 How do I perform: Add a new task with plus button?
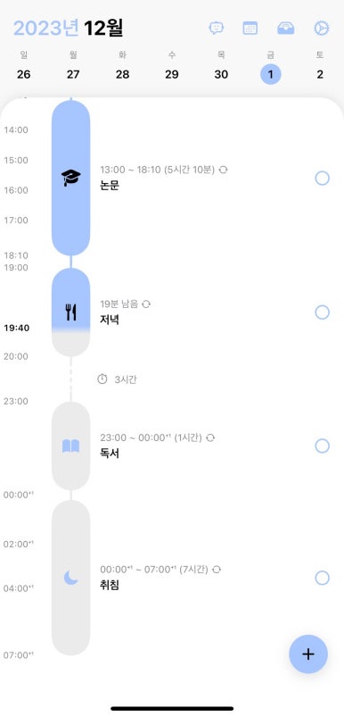pos(308,654)
